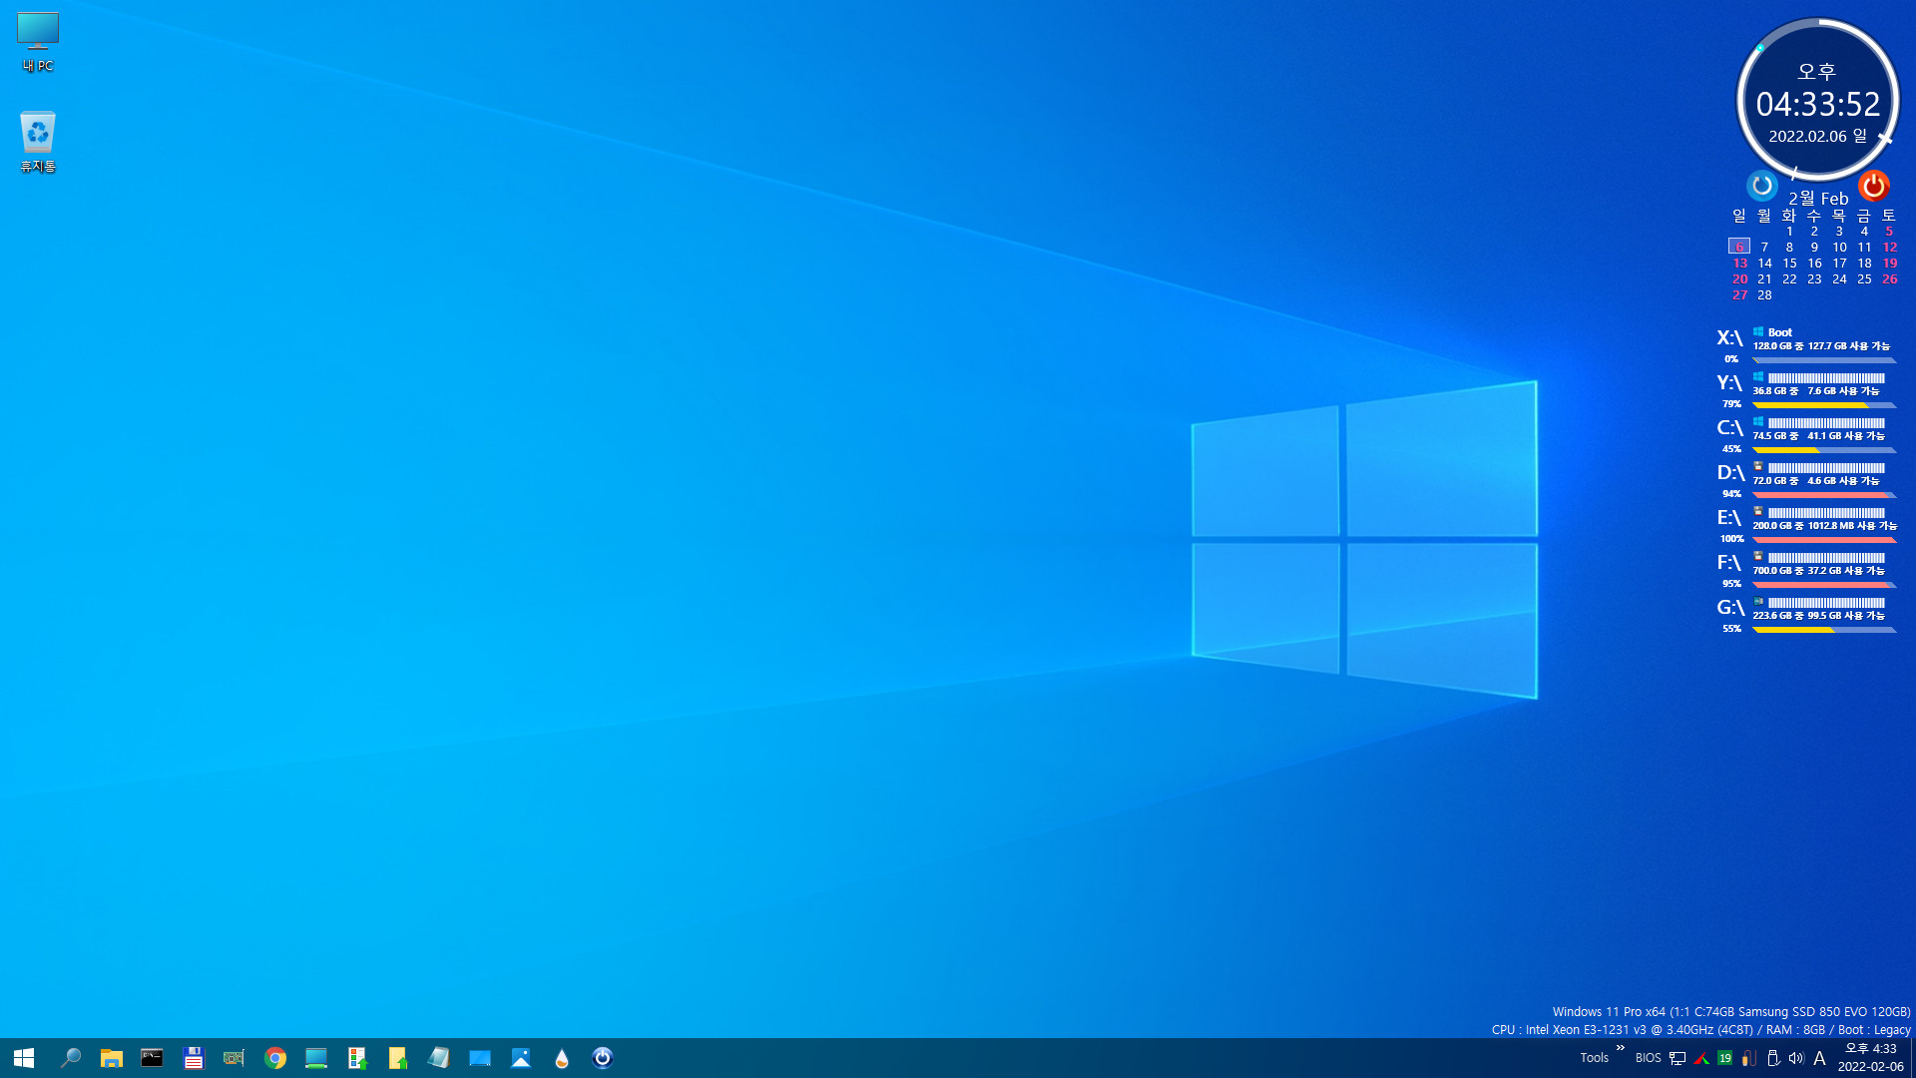Open the taskbar clock showing 오후 4:33

click(x=1870, y=1058)
